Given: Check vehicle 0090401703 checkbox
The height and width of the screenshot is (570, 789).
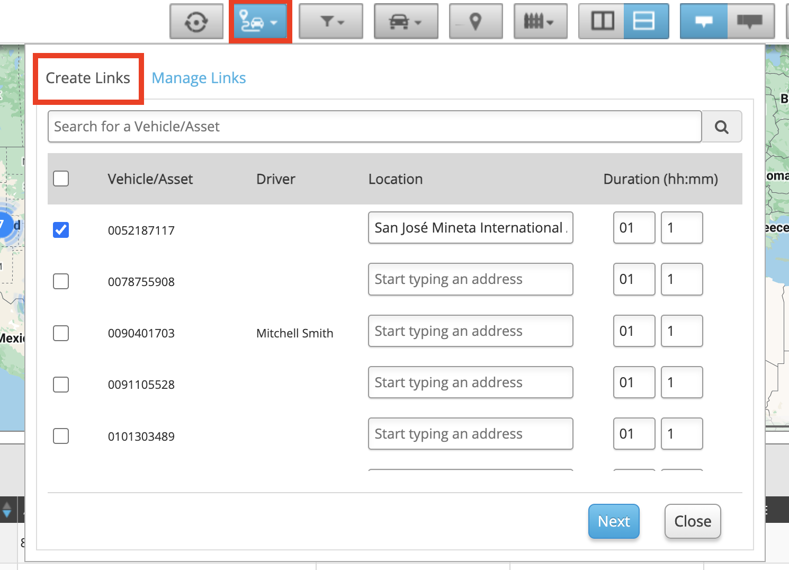Looking at the screenshot, I should [x=61, y=333].
